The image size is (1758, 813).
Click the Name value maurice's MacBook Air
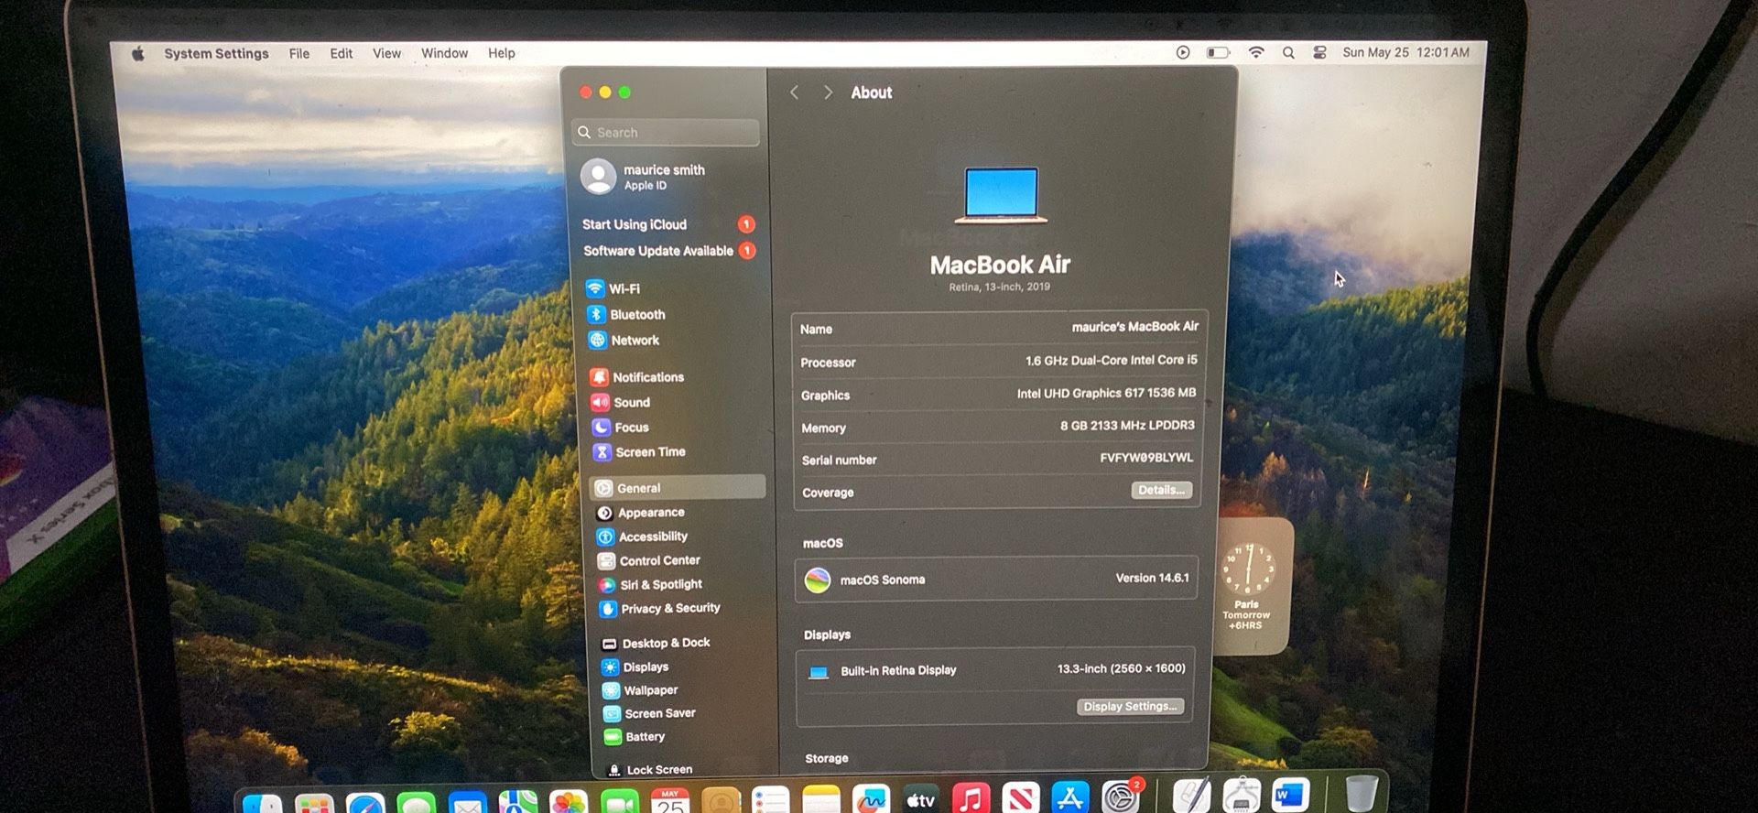point(1134,327)
